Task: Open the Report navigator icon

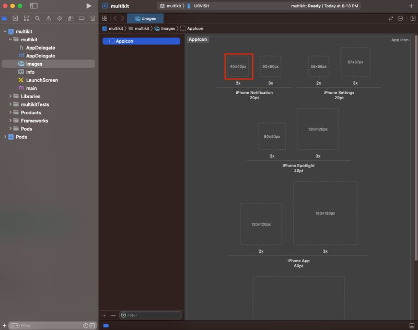Action: [92, 18]
